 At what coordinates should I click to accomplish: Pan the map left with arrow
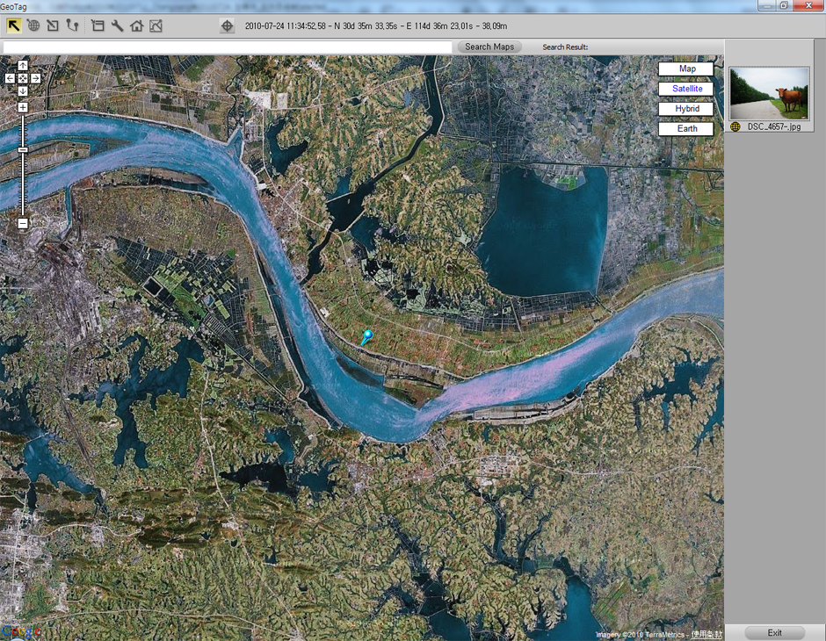point(10,78)
